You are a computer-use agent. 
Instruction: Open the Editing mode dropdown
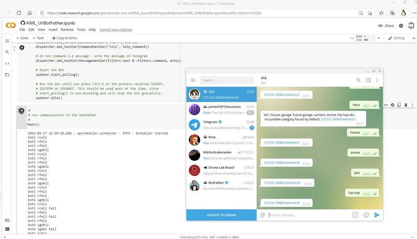click(x=396, y=38)
